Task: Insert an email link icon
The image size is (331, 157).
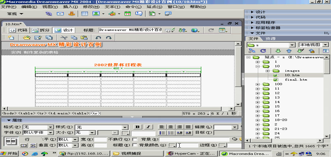Action: (60, 14)
